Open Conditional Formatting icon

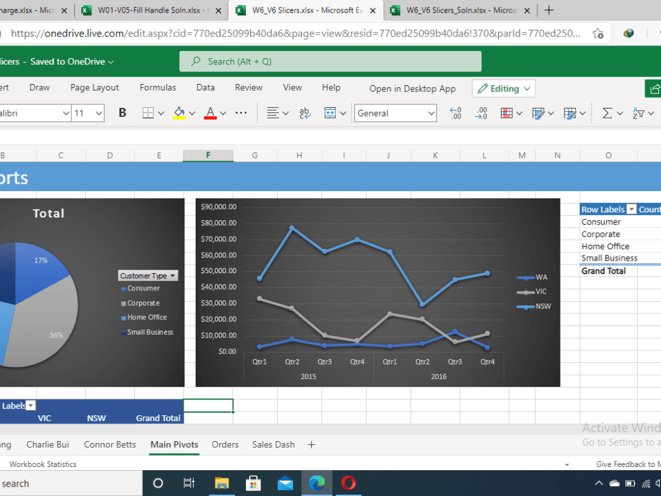[x=507, y=113]
